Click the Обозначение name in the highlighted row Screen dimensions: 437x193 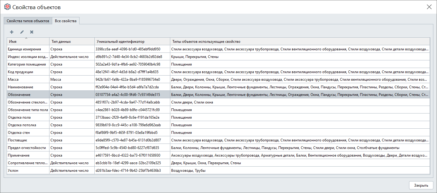(19, 95)
